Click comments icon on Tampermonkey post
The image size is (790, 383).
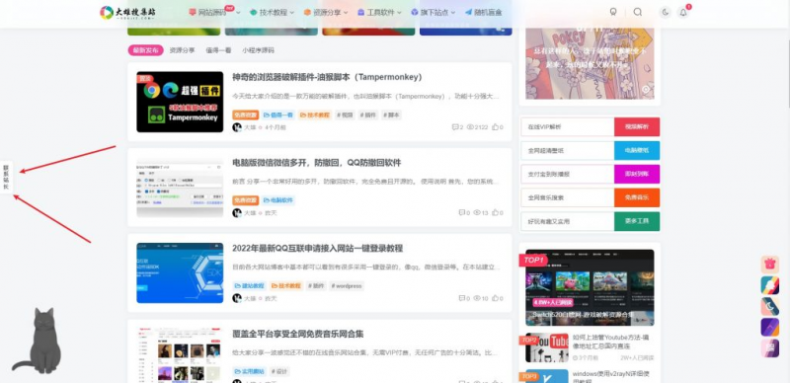455,127
